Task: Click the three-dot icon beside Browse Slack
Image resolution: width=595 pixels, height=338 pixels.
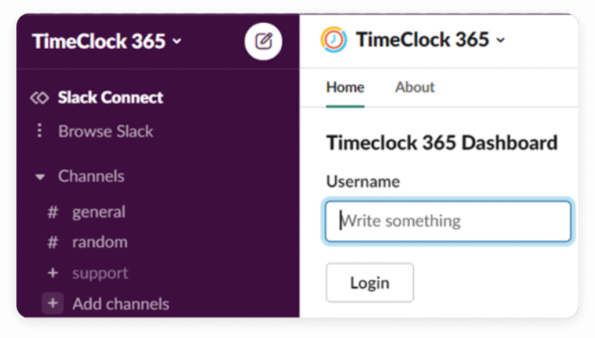Action: tap(40, 131)
